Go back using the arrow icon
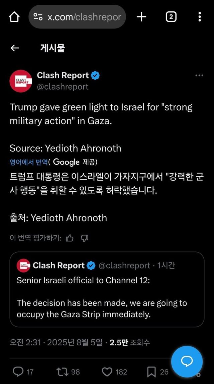 click(14, 48)
